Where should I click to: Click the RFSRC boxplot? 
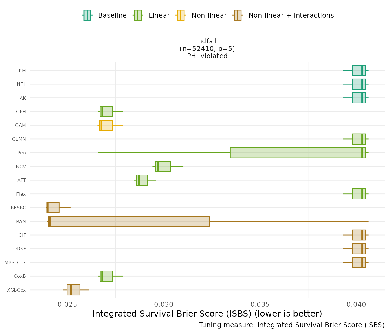(x=53, y=208)
